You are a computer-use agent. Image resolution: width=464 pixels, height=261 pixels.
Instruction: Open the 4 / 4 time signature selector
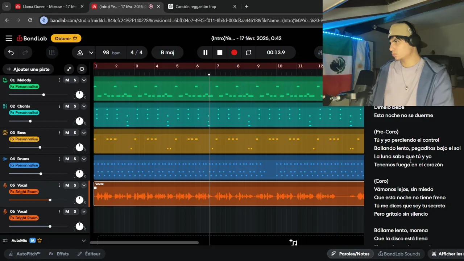click(x=136, y=53)
